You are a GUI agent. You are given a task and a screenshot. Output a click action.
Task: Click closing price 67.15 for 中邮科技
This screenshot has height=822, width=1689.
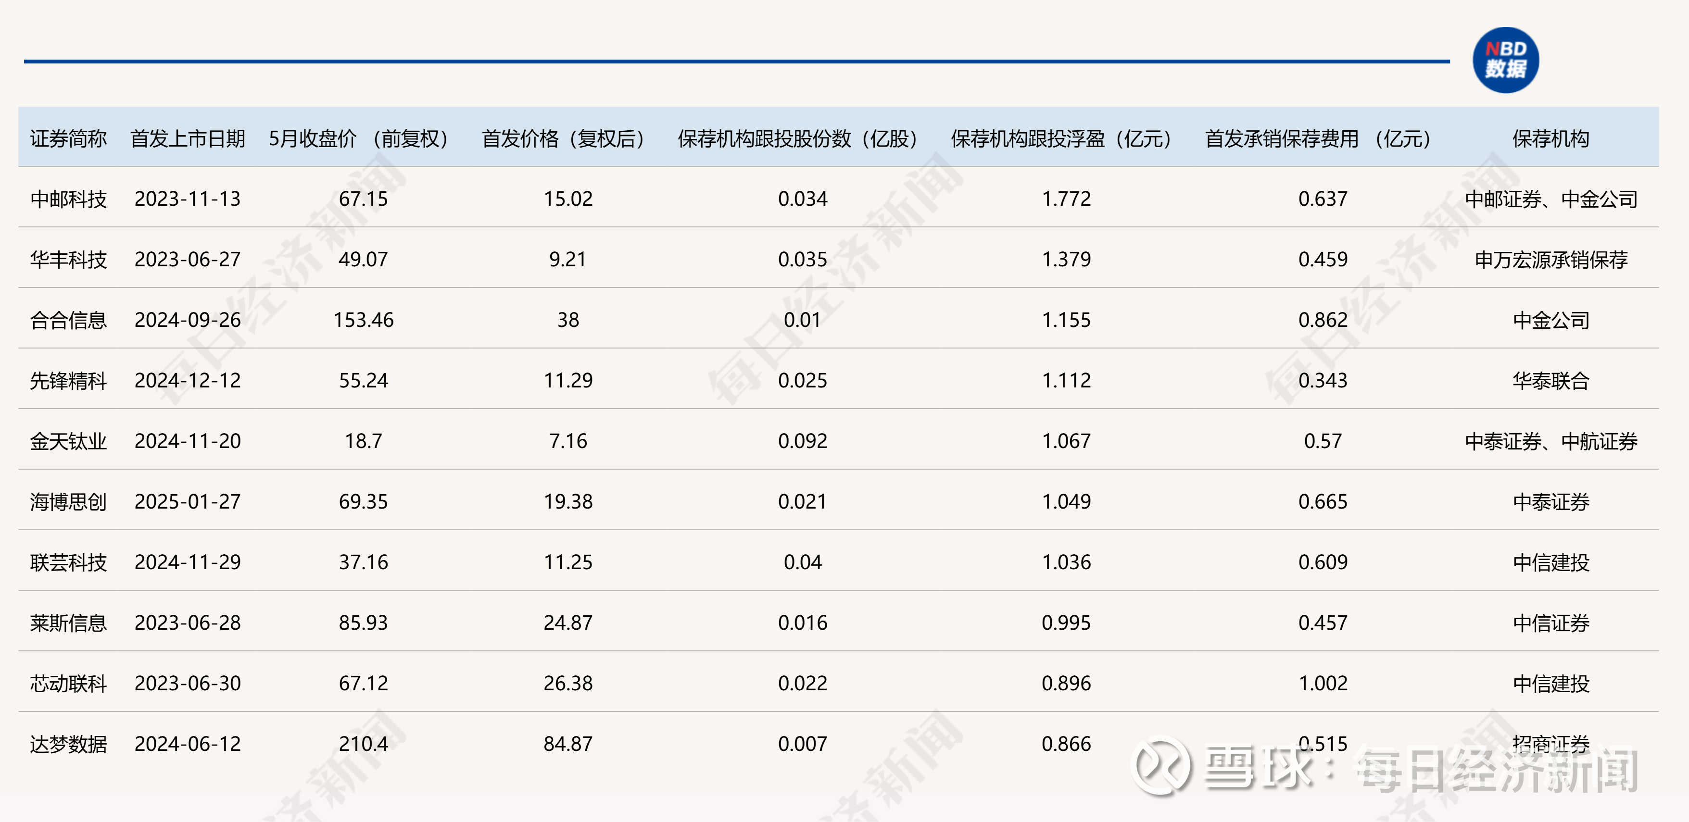click(x=363, y=199)
